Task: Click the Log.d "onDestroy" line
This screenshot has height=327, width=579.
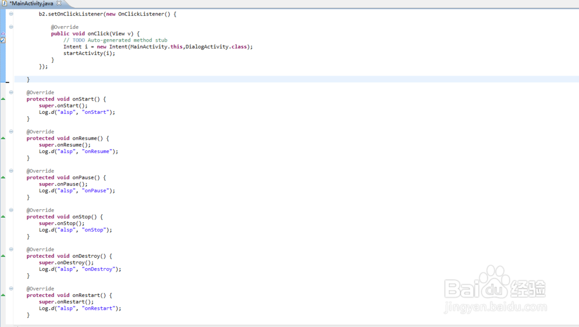Action: [x=80, y=269]
